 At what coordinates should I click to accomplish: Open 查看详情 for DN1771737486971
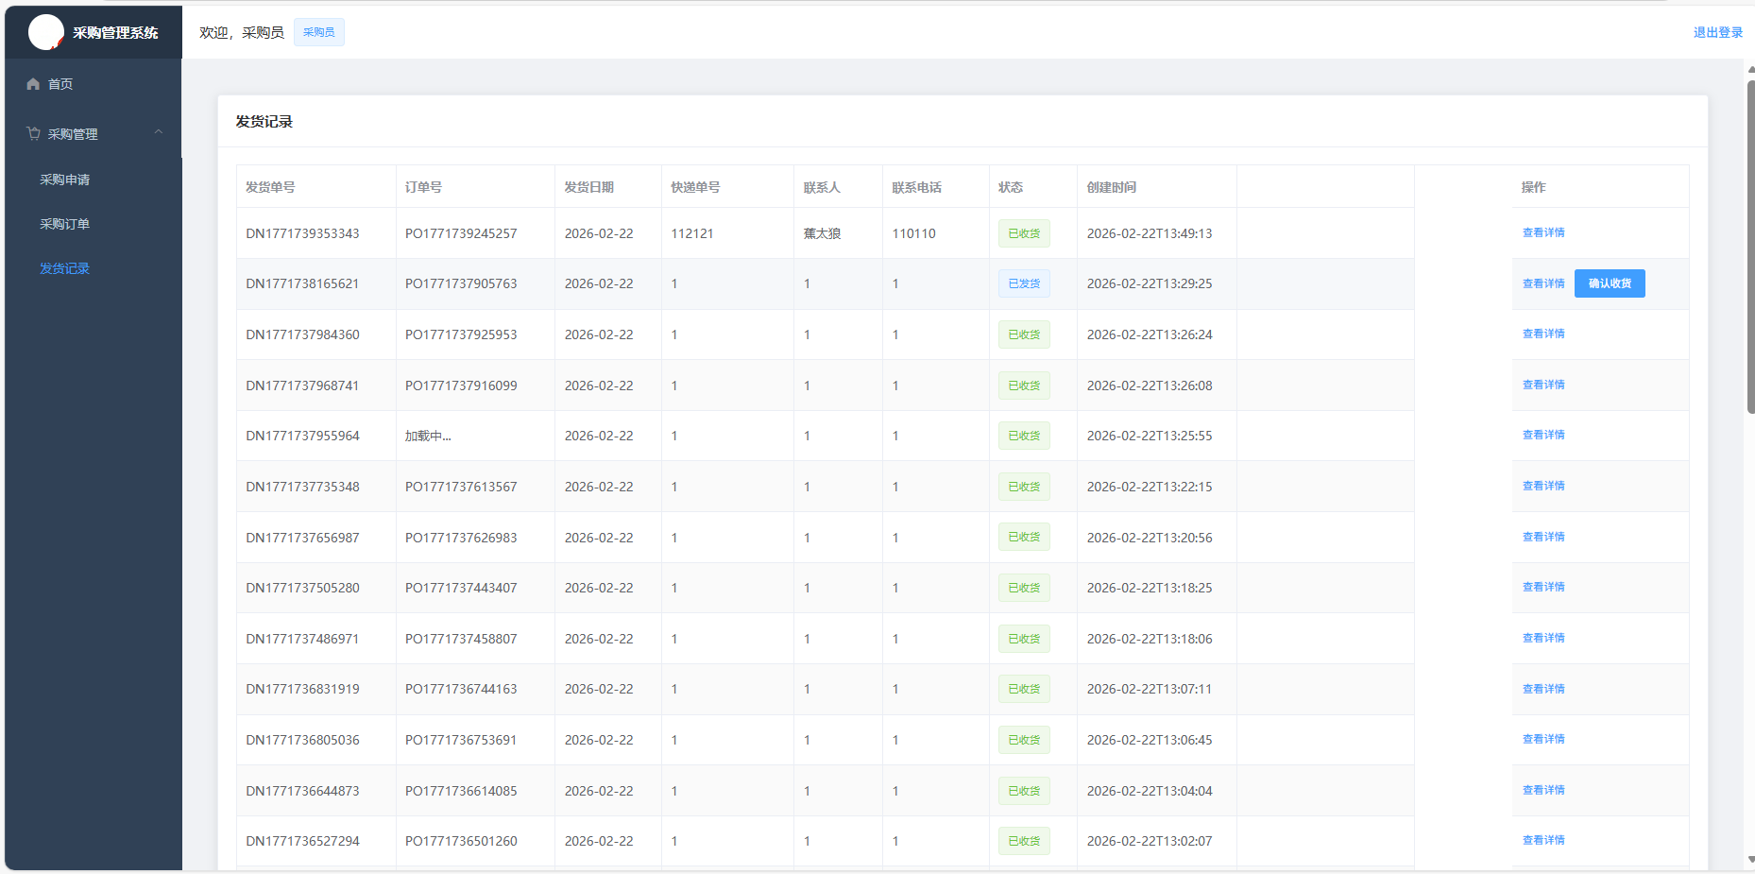tap(1543, 638)
